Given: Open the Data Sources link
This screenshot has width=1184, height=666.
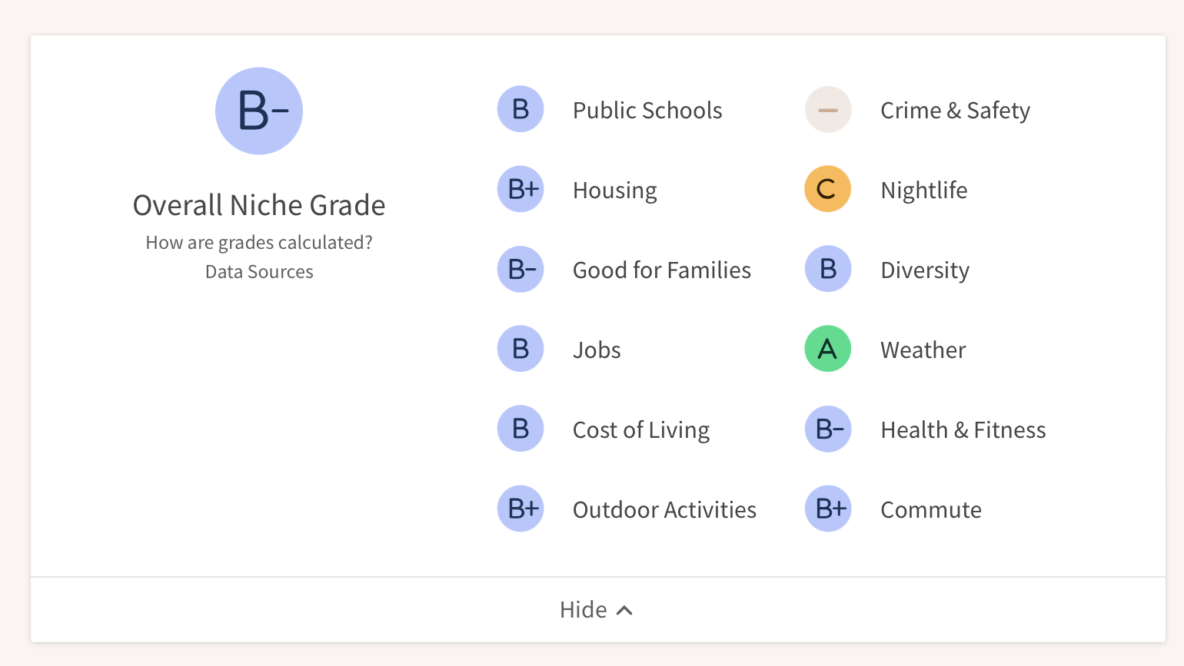Looking at the screenshot, I should (259, 272).
